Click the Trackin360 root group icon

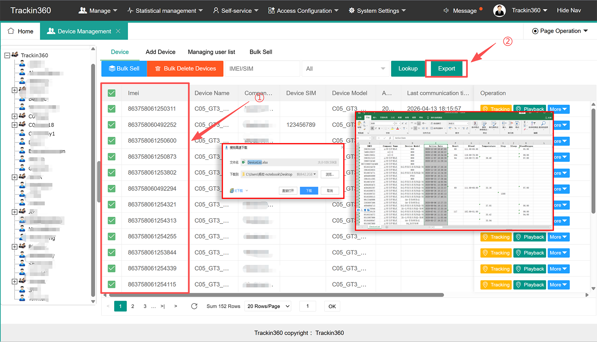tap(15, 55)
